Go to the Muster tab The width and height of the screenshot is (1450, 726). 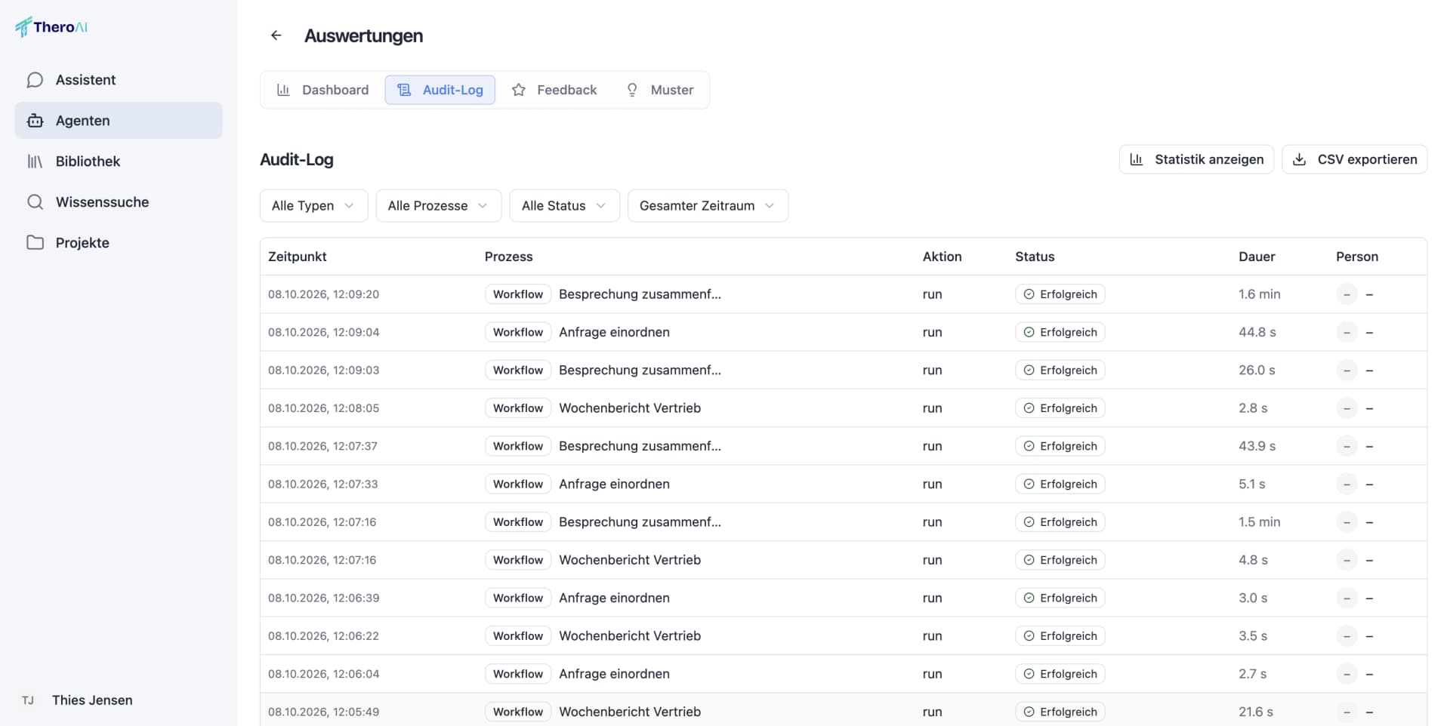click(659, 90)
